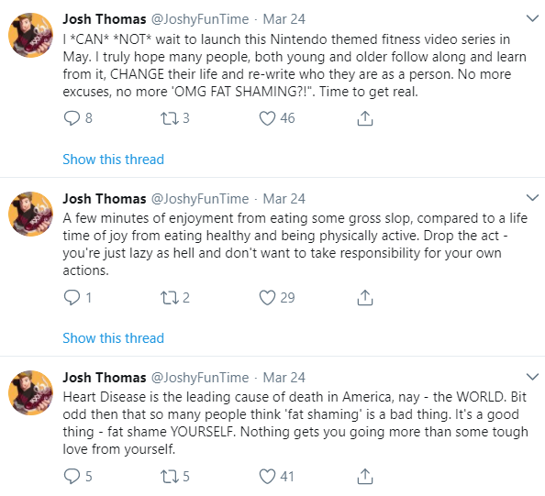Open @JoshyFunTime handle on the first tweet
Viewport: 545px width, 496px height.
200,19
